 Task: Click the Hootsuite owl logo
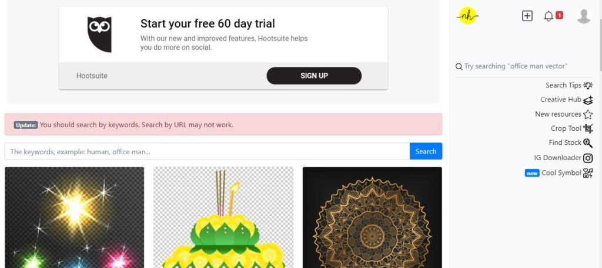(x=99, y=35)
